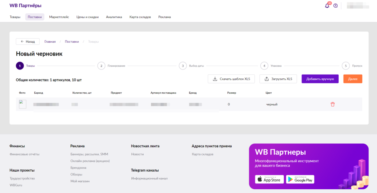This screenshot has width=377, height=193.
Task: Click the Бренд column header
Action: 193,93
